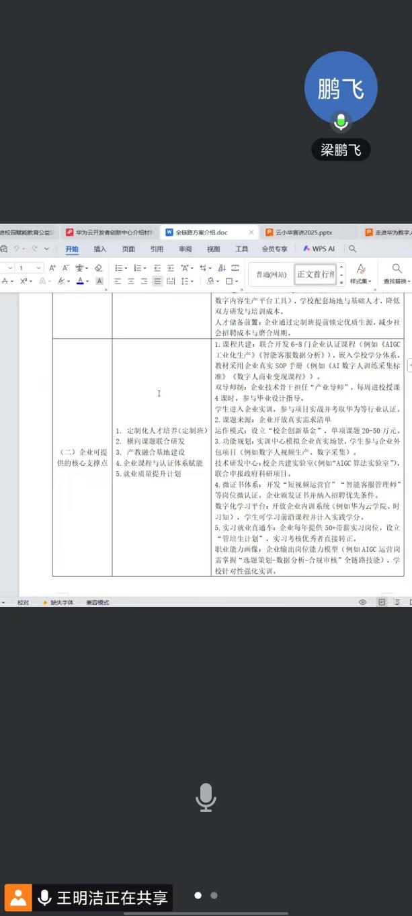412x916 pixels.
Task: Expand the font size dropdown
Action: (40, 267)
